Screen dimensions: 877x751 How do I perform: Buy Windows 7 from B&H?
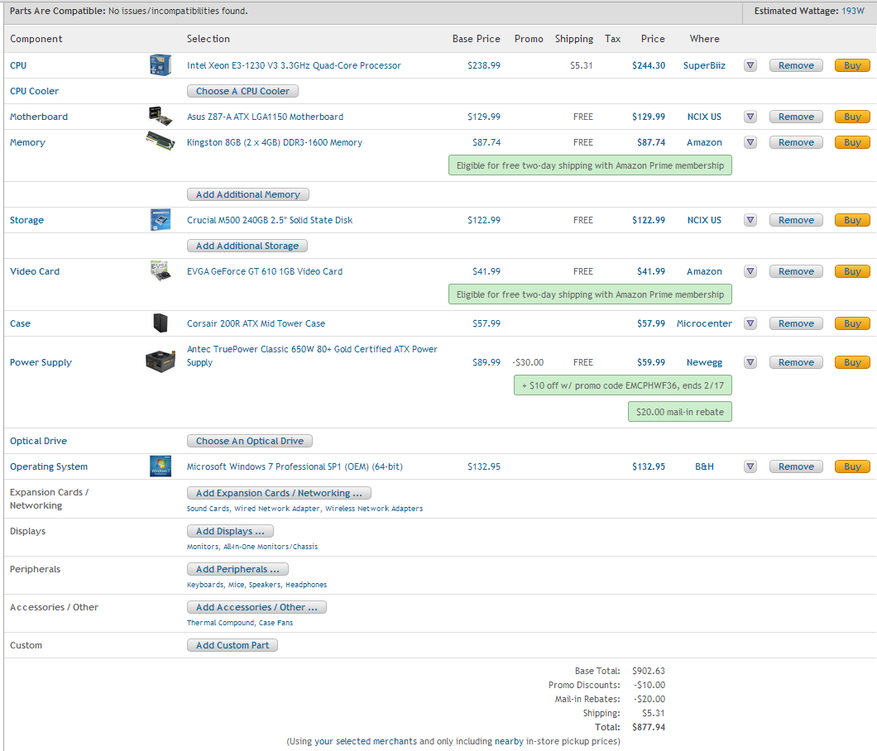pos(852,466)
